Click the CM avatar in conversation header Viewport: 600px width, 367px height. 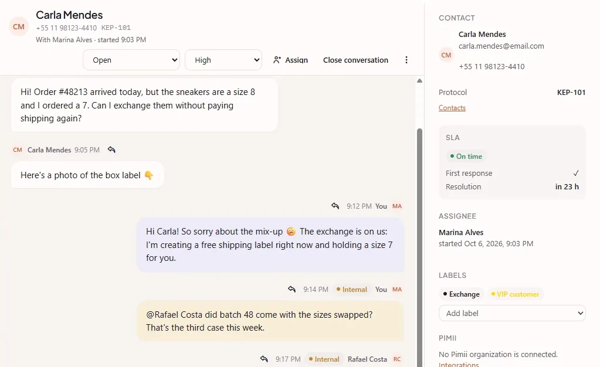tap(19, 27)
